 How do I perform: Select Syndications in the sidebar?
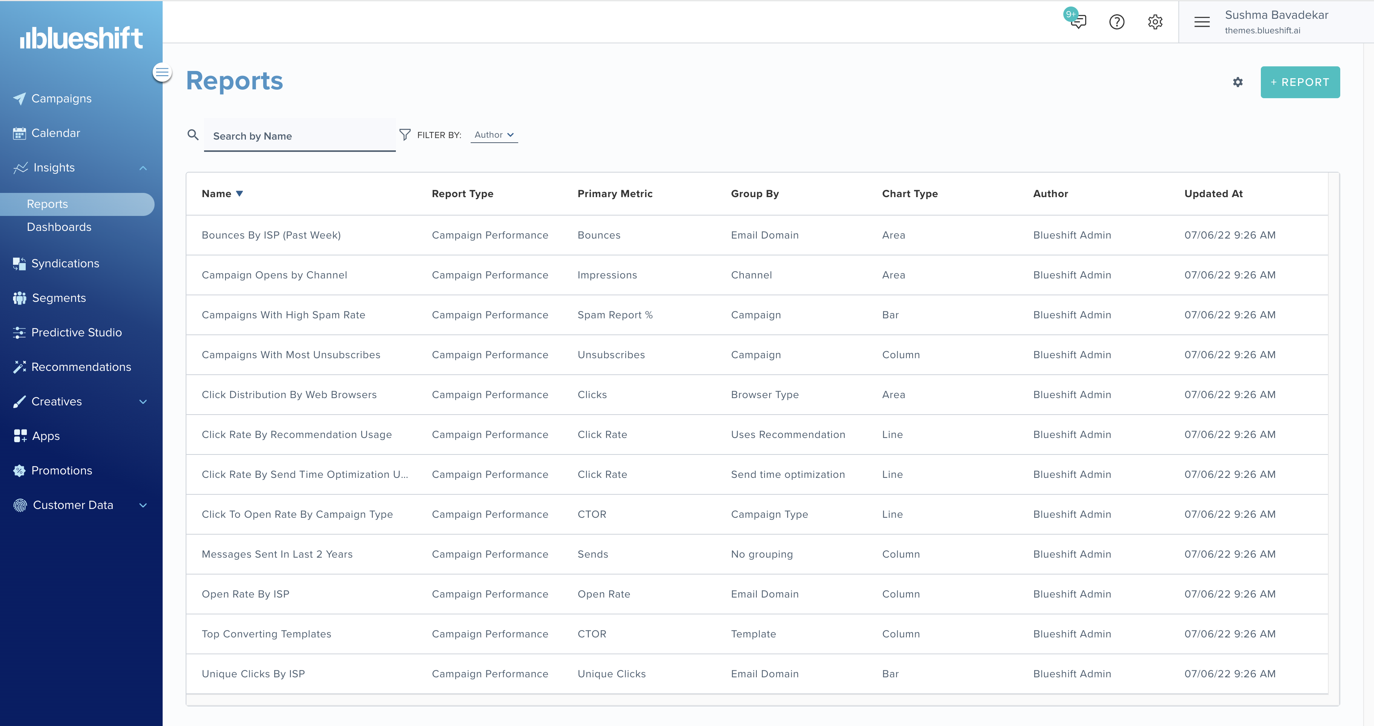click(64, 263)
